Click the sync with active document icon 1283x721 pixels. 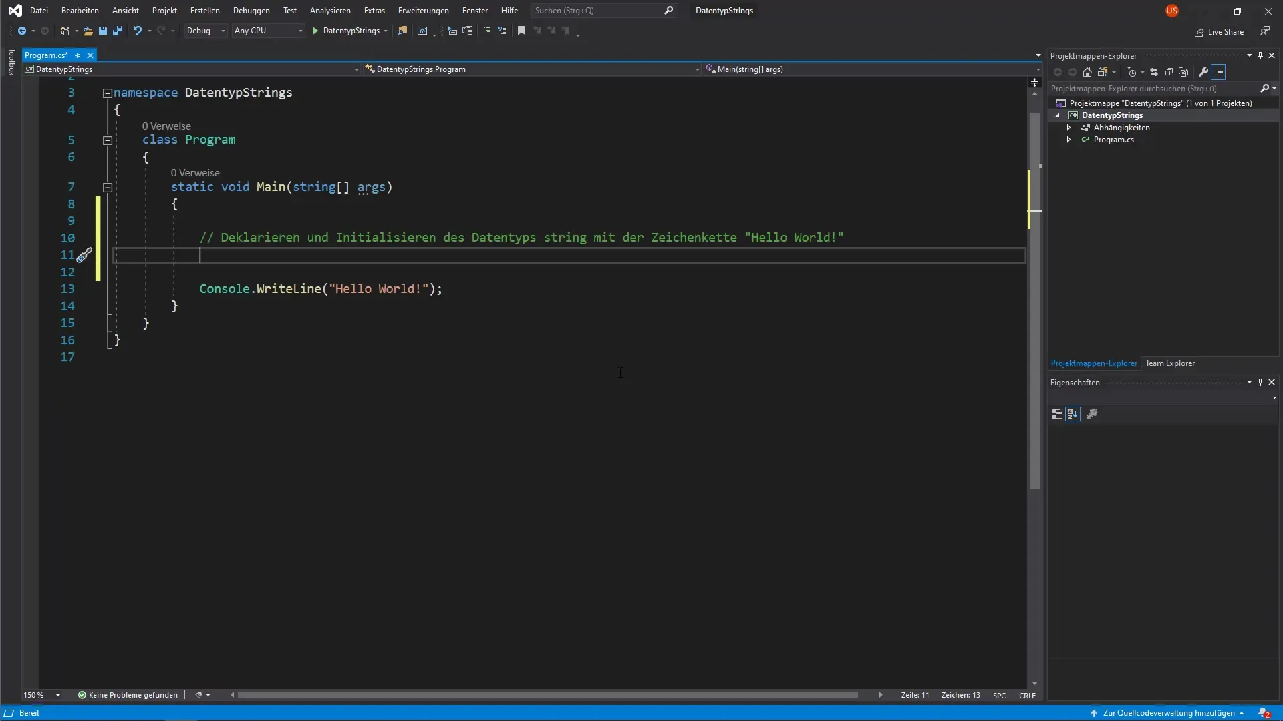click(1154, 72)
